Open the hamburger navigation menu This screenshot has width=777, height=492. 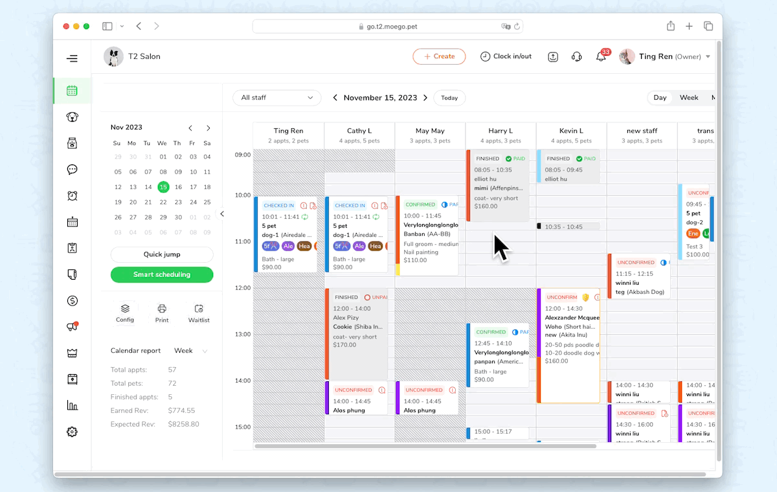72,58
